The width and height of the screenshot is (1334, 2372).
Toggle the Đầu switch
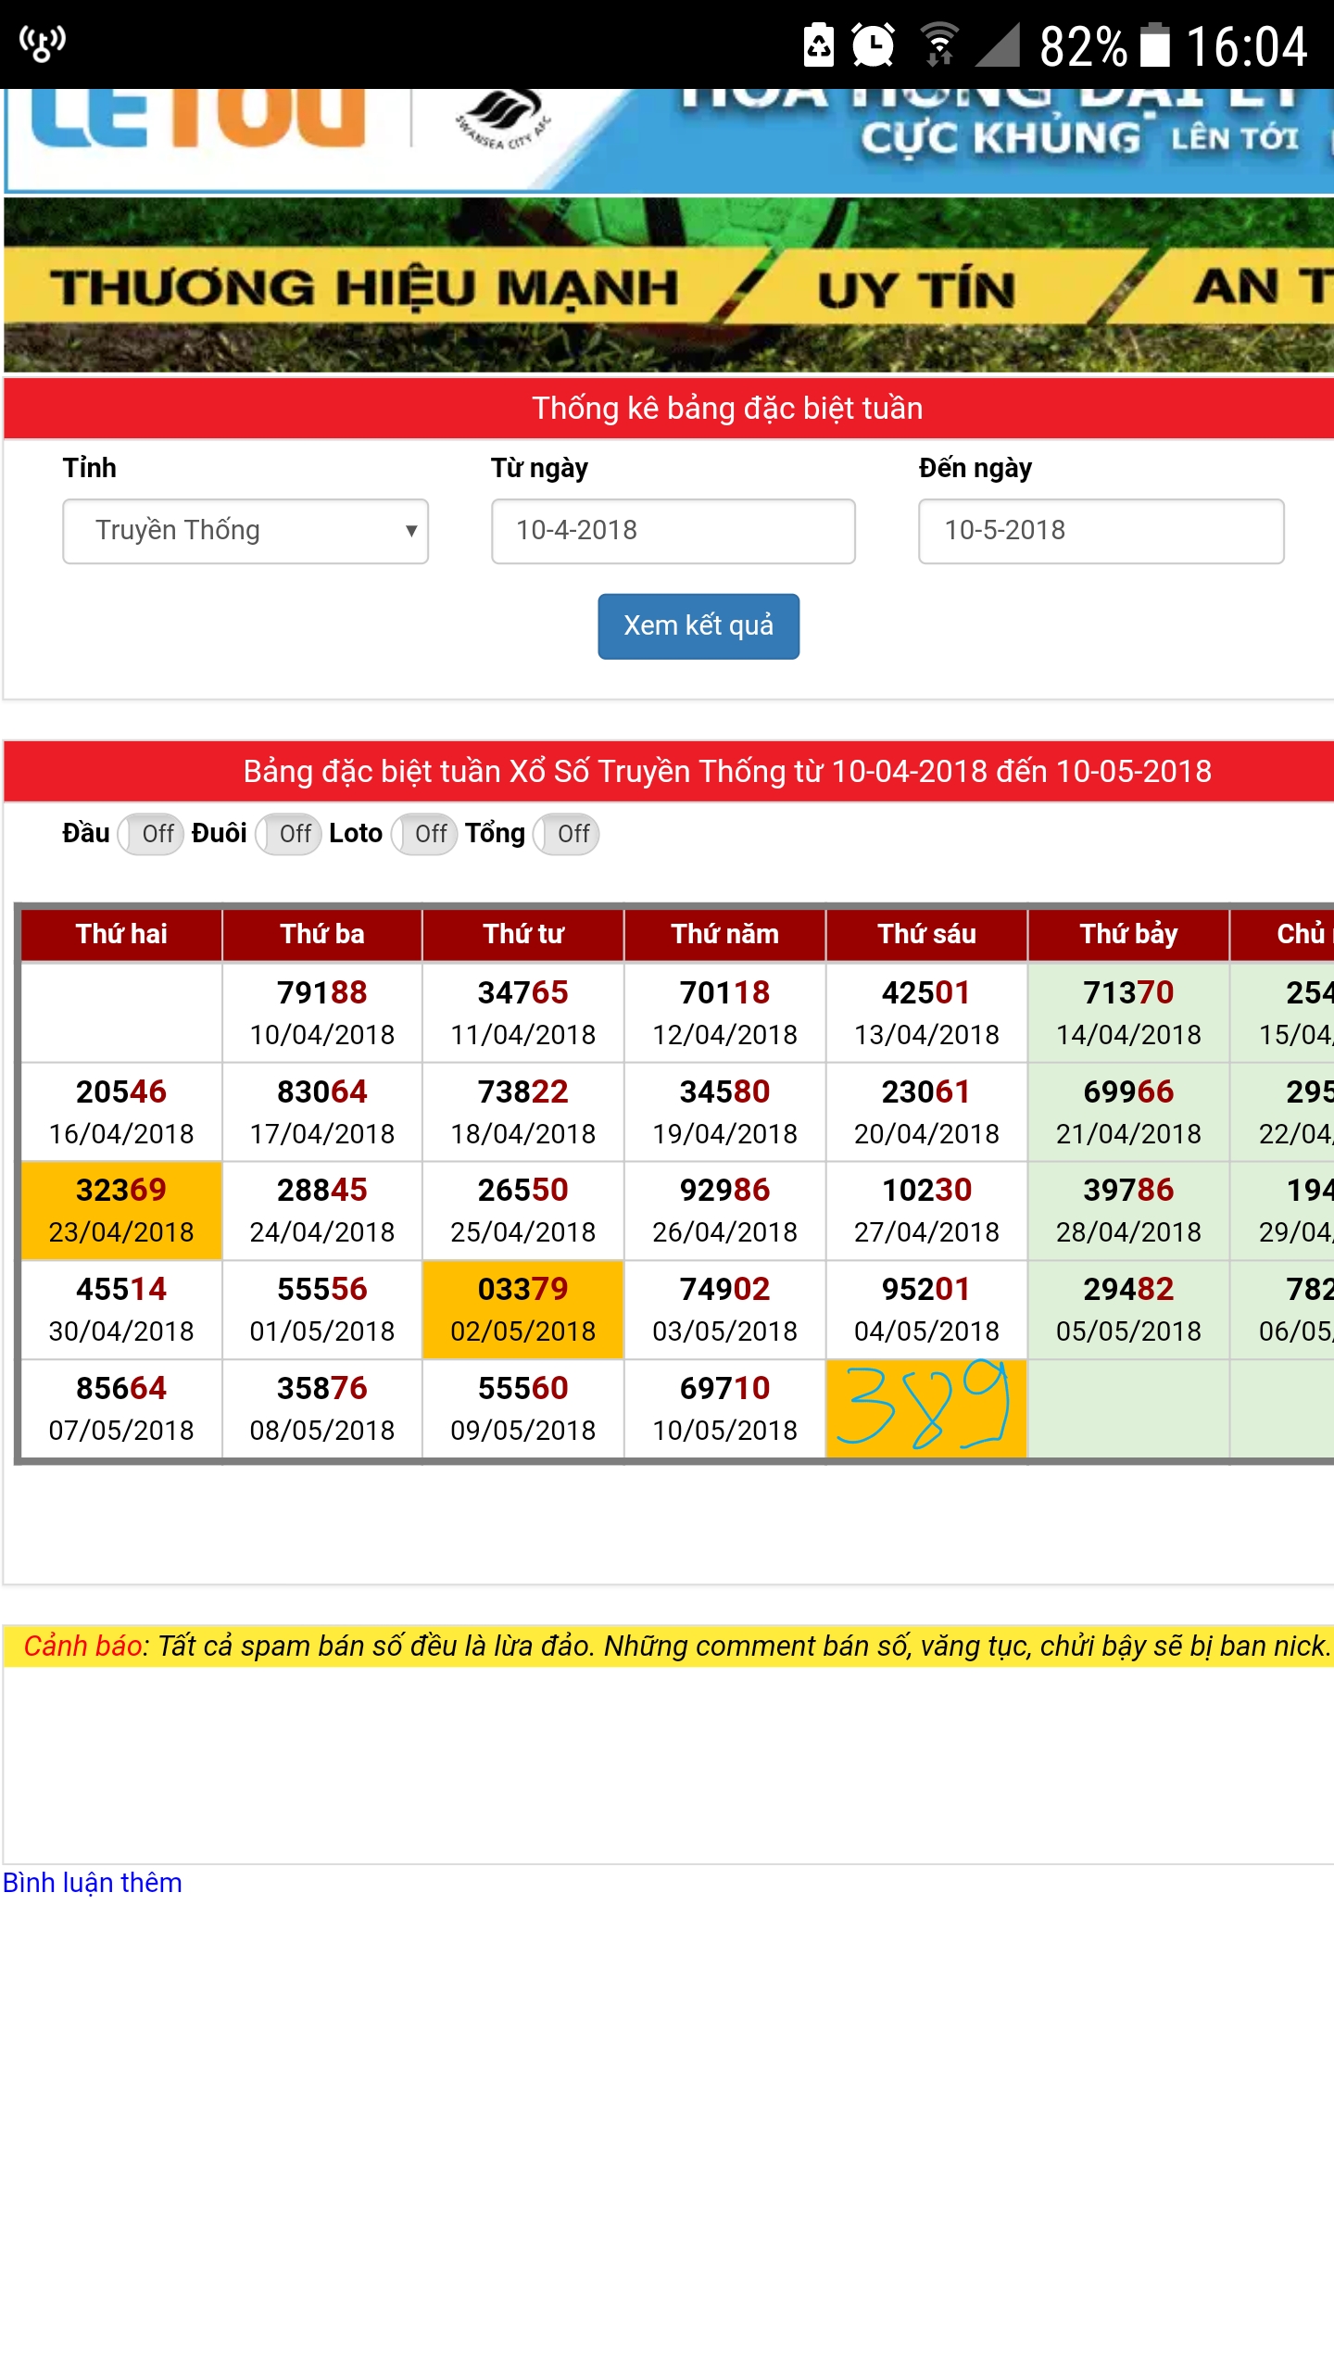tap(151, 834)
